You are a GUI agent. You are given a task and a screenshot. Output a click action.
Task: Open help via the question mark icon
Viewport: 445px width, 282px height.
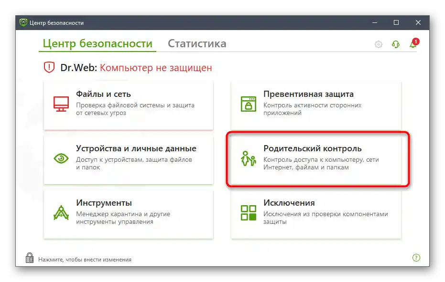coord(416,258)
